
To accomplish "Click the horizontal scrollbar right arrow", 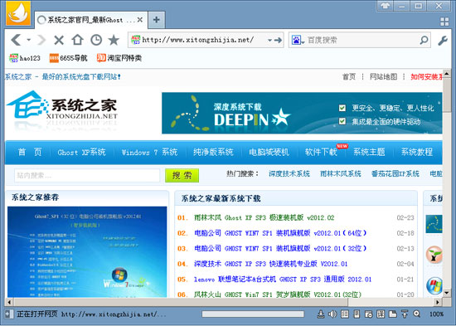I will click(438, 302).
